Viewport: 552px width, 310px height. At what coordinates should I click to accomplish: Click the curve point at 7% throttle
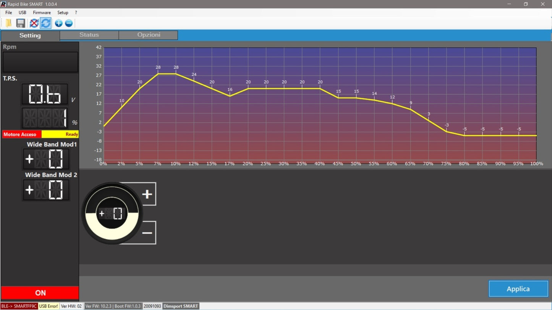pos(158,74)
